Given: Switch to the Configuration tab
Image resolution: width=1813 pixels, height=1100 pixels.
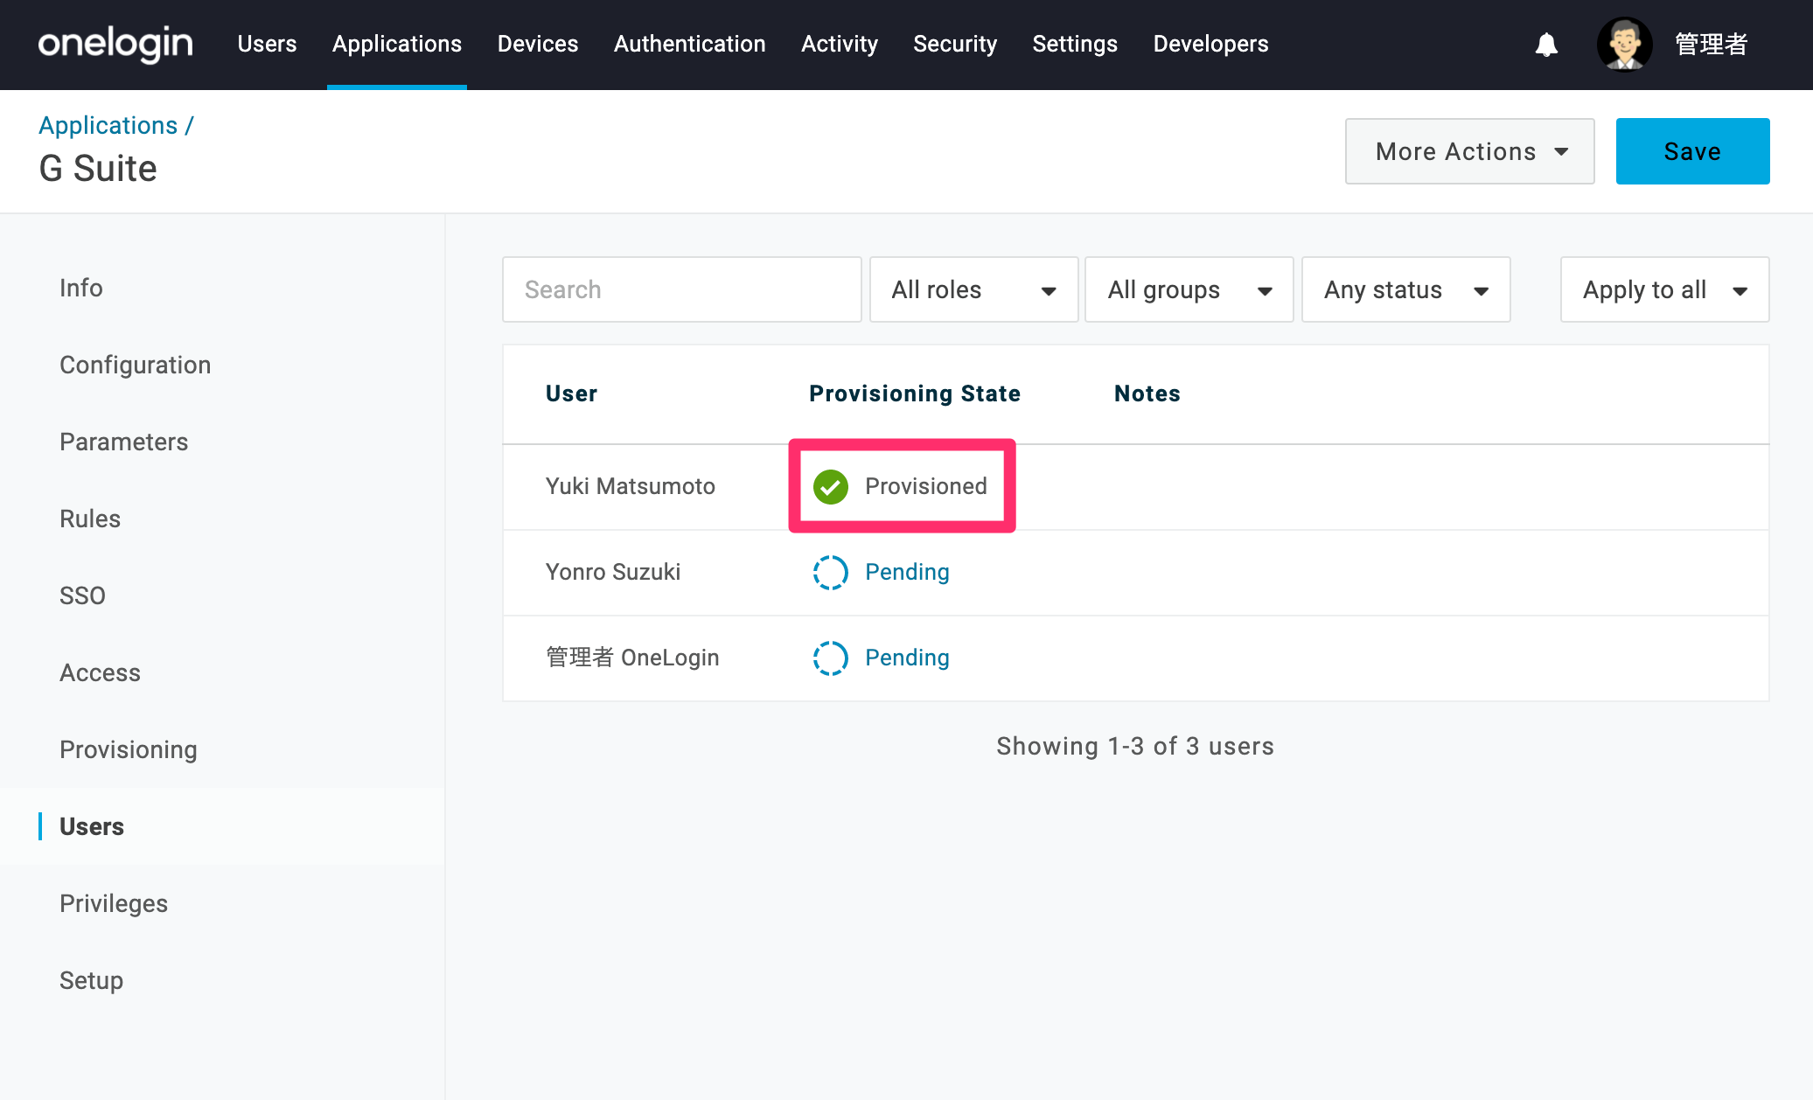Looking at the screenshot, I should coord(136,366).
